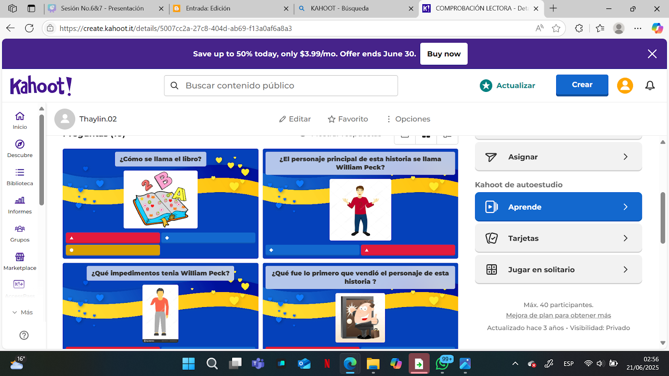Screen dimensions: 669x376
Task: Click the AccessPass K!+ icon
Action: click(19, 284)
